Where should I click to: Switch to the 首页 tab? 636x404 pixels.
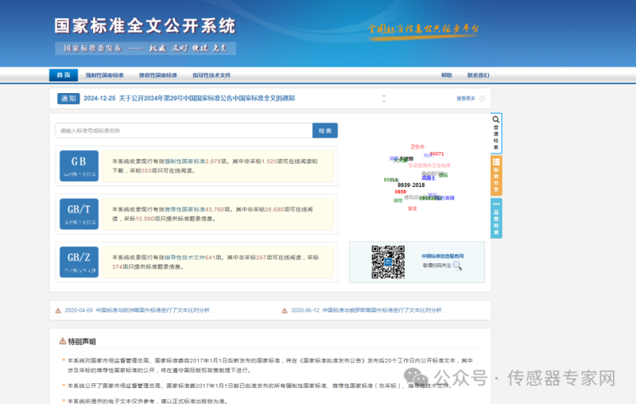63,76
